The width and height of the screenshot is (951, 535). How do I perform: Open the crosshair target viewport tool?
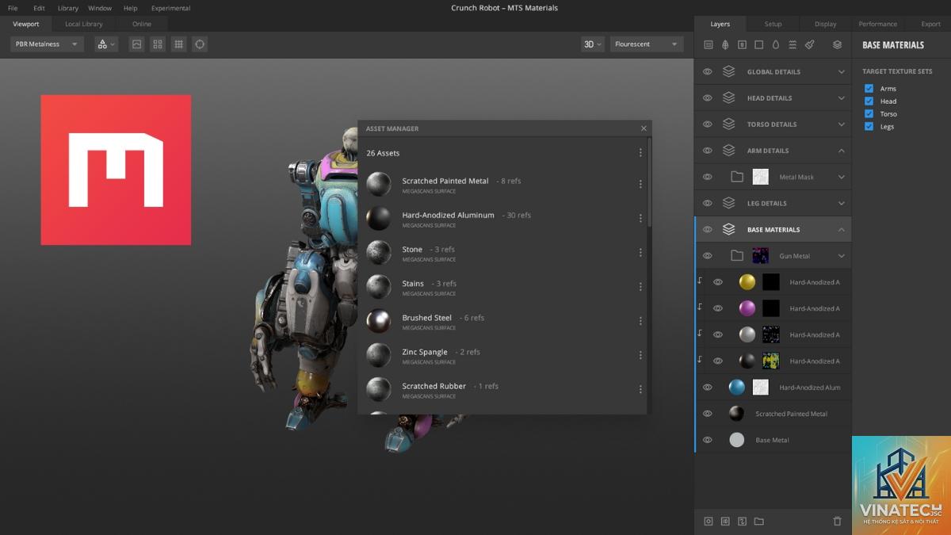[x=200, y=44]
